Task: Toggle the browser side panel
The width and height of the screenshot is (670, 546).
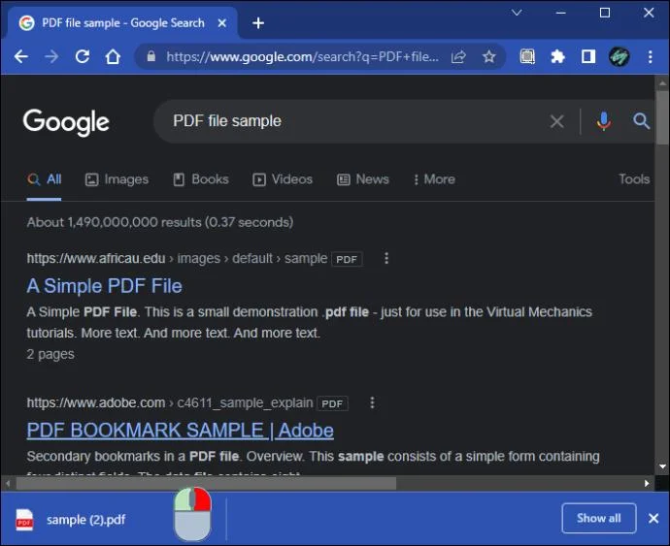Action: (588, 56)
